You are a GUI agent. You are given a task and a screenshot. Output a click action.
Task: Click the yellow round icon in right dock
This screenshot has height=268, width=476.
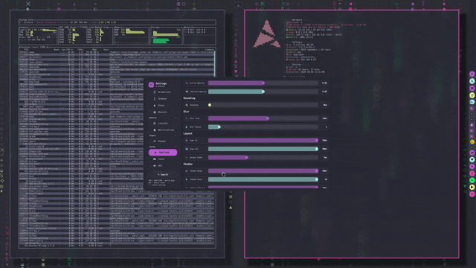[x=472, y=95]
